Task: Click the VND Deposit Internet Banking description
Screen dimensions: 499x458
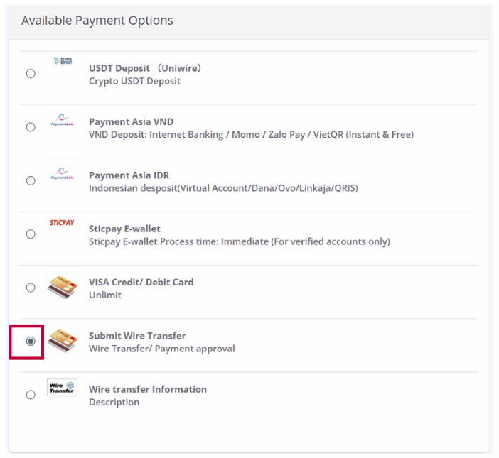Action: 251,134
